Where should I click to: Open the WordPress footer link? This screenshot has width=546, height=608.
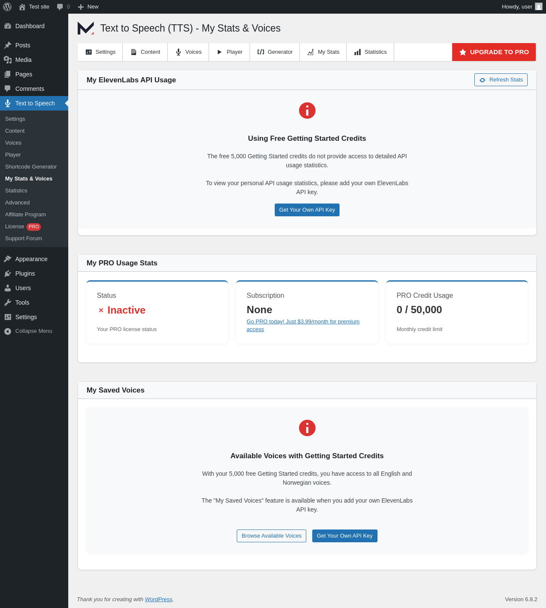(158, 599)
